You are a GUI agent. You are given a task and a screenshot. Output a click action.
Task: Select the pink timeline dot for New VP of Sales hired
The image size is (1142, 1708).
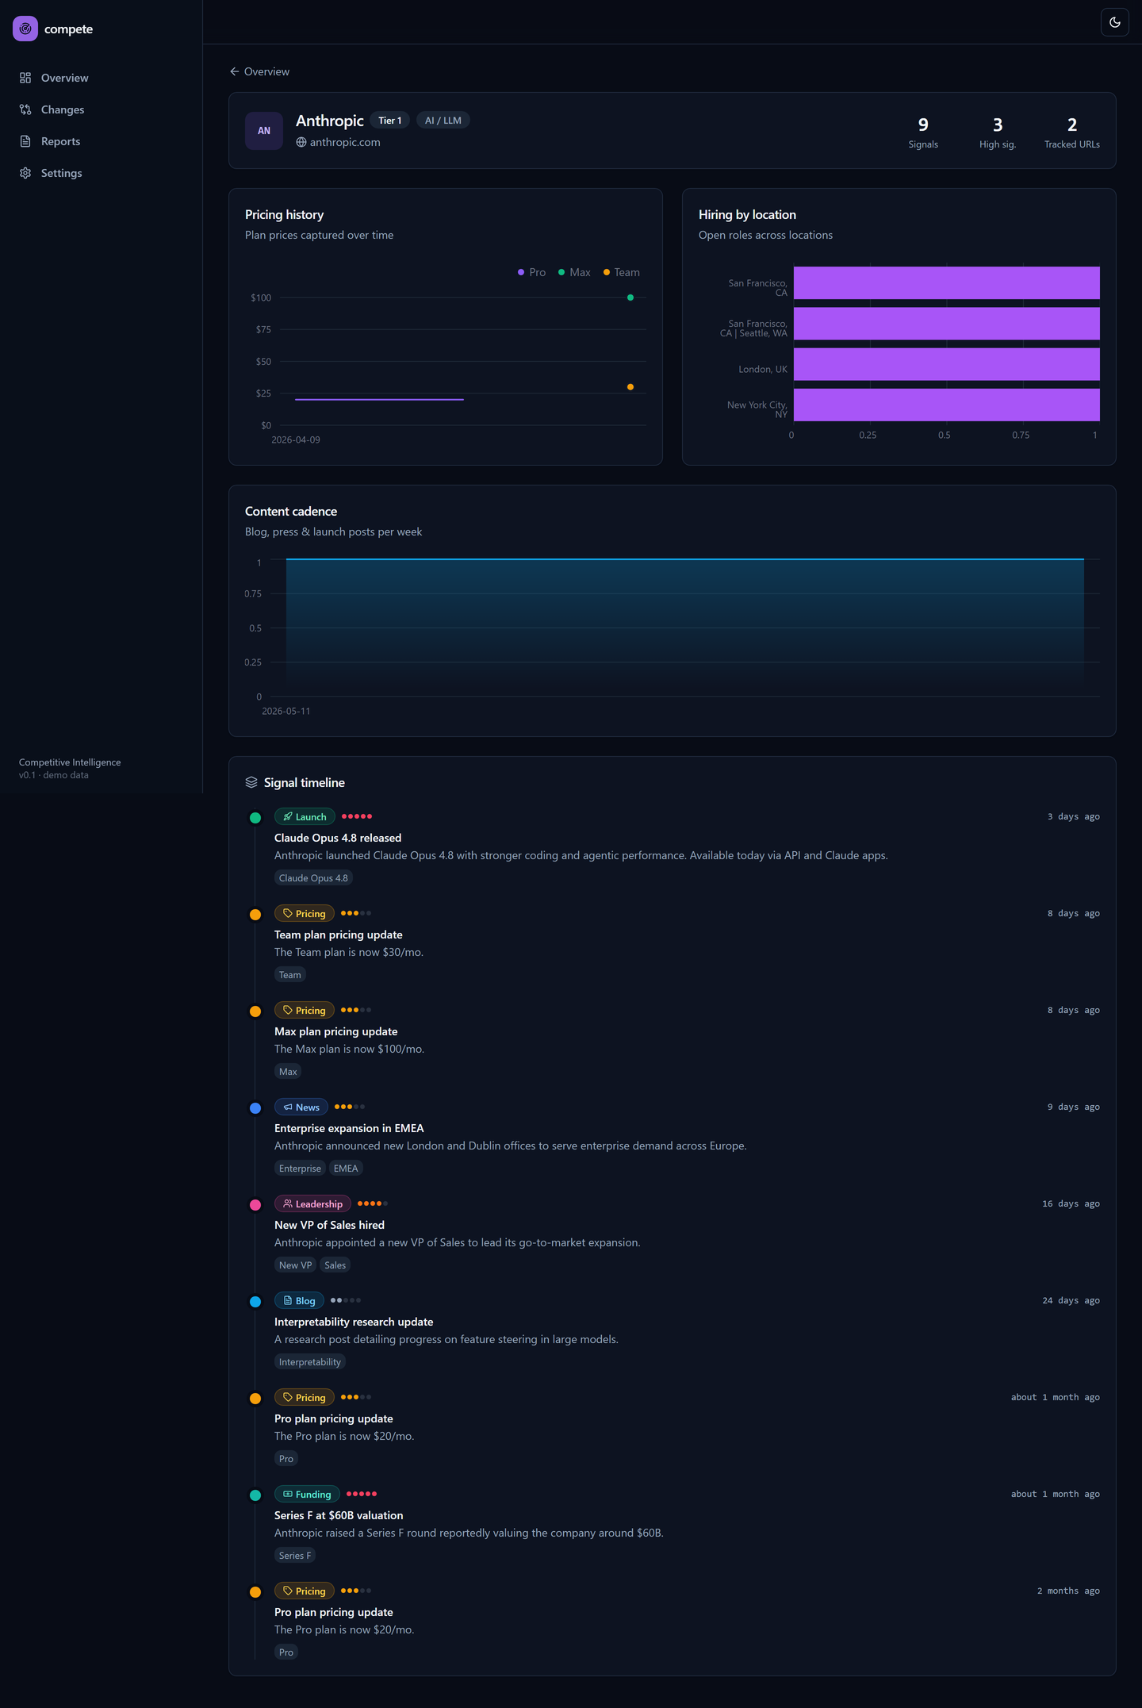pyautogui.click(x=255, y=1205)
